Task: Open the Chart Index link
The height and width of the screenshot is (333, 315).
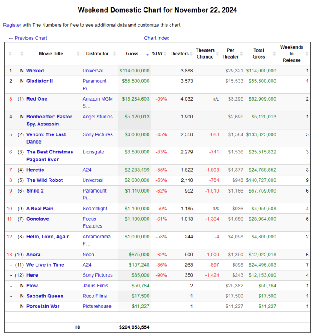Action: tap(157, 38)
